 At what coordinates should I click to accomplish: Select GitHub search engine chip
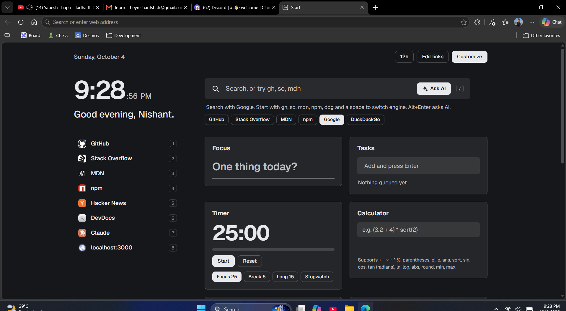pos(216,120)
